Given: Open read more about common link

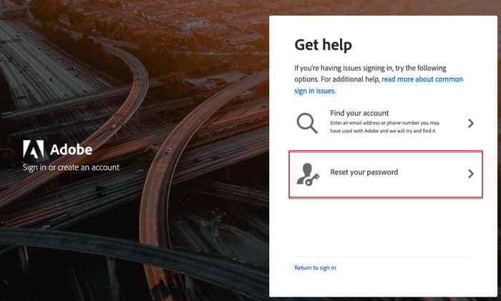Looking at the screenshot, I should point(422,79).
